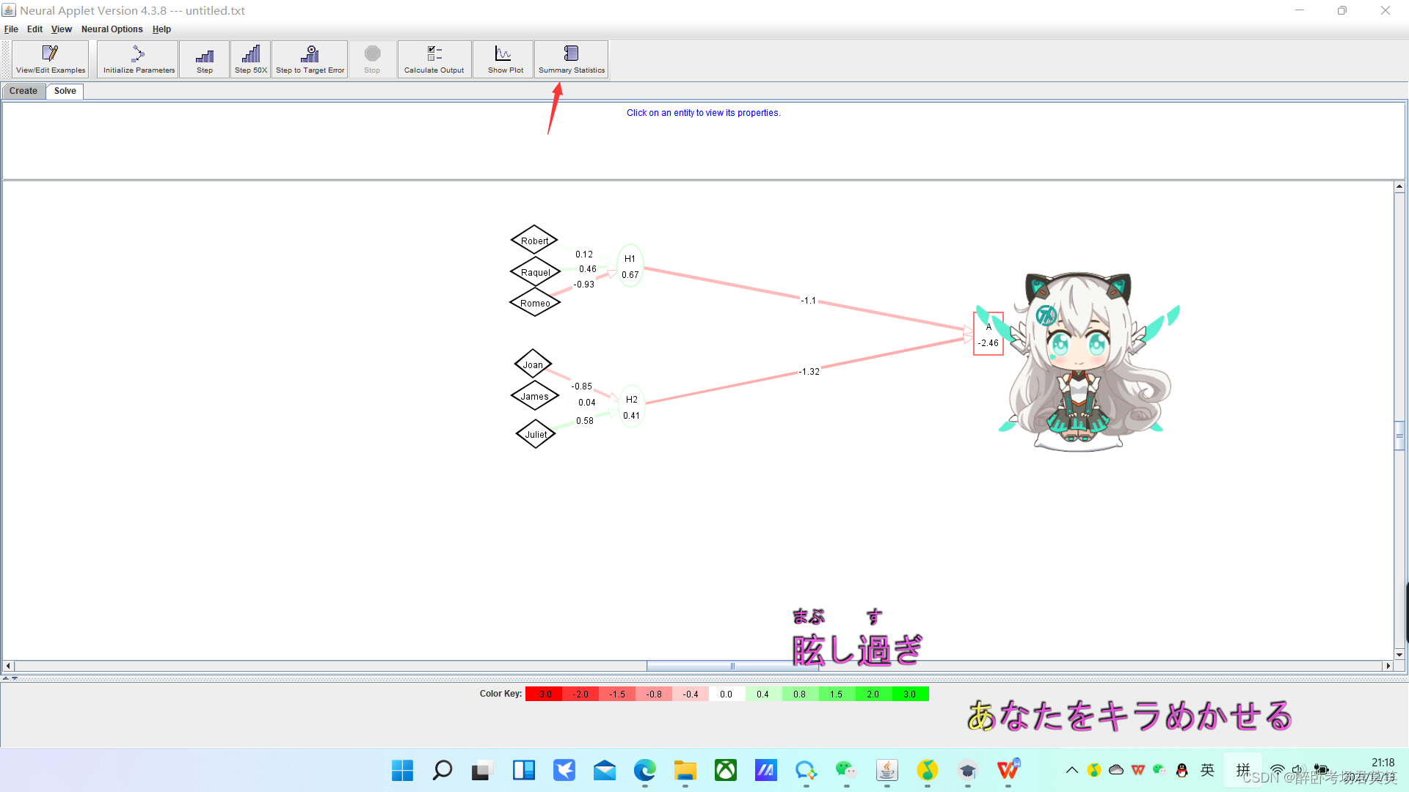Click the -1.1 edge weight label
This screenshot has width=1409, height=792.
pyautogui.click(x=808, y=301)
